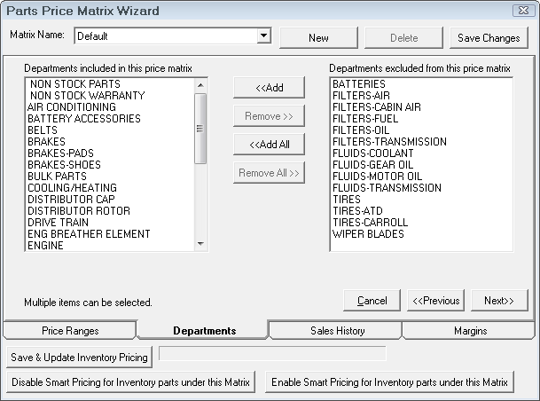Click the Save Changes button

(x=489, y=38)
